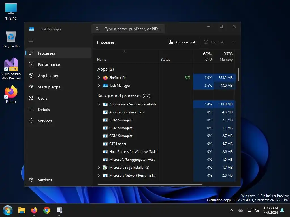Viewport: 290px width, 217px height.
Task: Click Background processes (27) group header
Action: pos(124,96)
